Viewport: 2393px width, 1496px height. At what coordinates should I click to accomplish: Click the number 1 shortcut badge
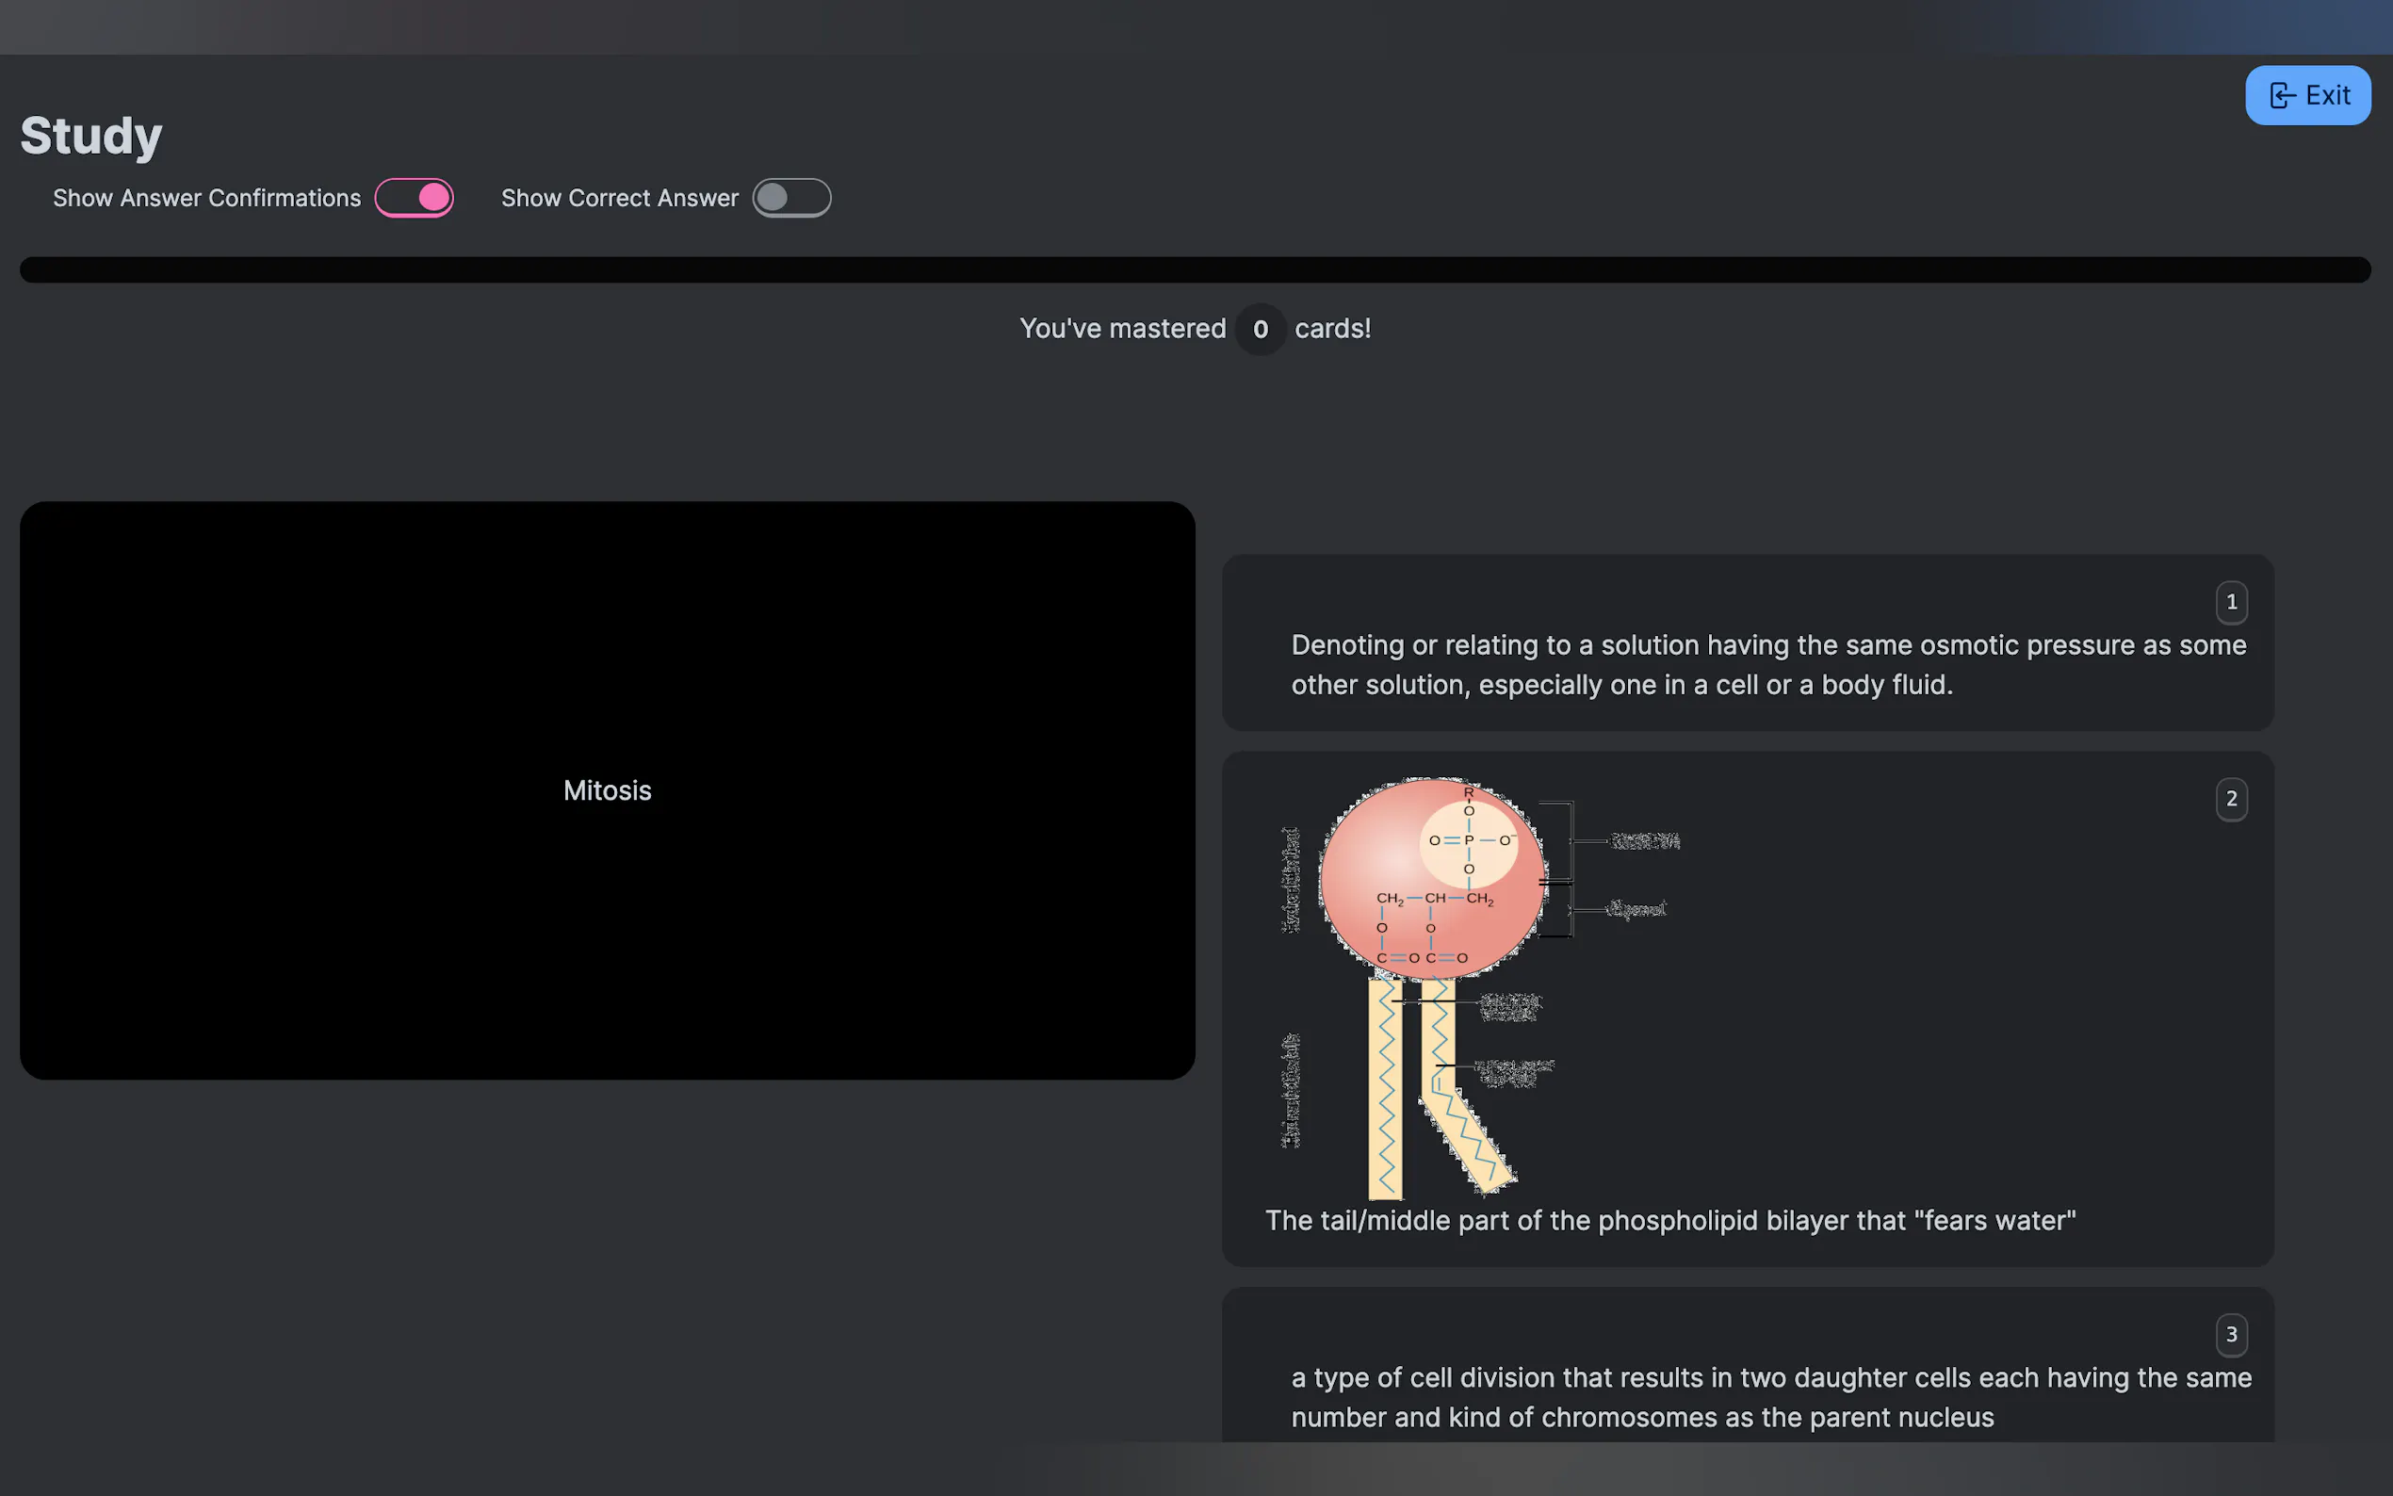2231,602
